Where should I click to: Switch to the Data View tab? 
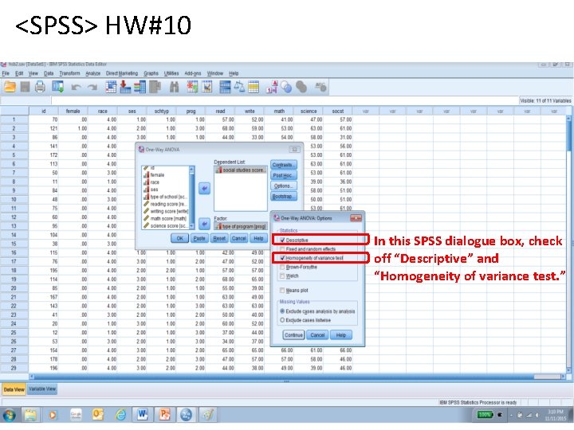(x=14, y=389)
